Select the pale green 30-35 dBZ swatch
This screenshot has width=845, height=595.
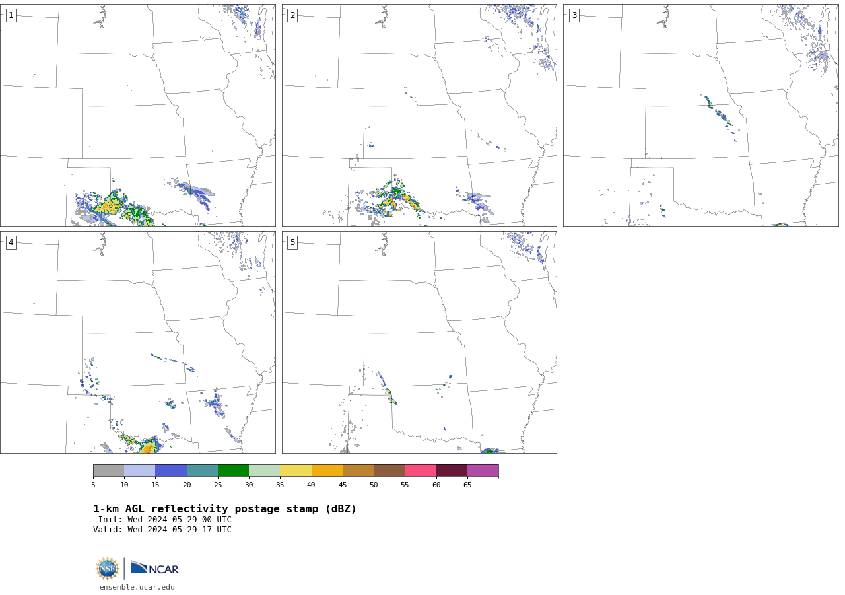tap(265, 471)
